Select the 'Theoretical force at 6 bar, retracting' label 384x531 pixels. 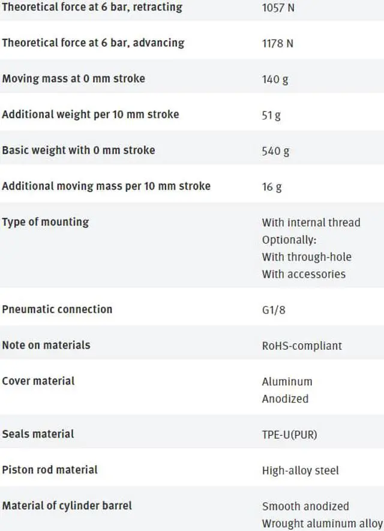coord(92,7)
